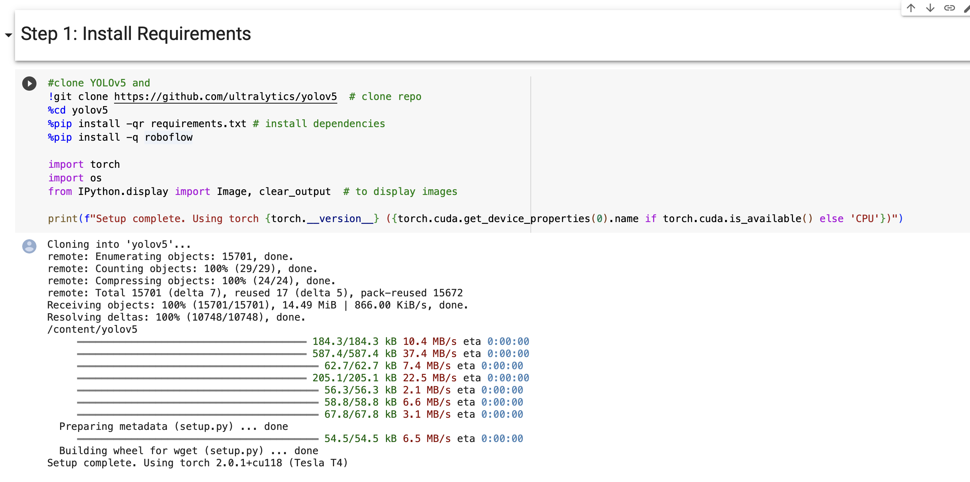
Task: Click the 'import torch' code line
Action: pos(84,164)
